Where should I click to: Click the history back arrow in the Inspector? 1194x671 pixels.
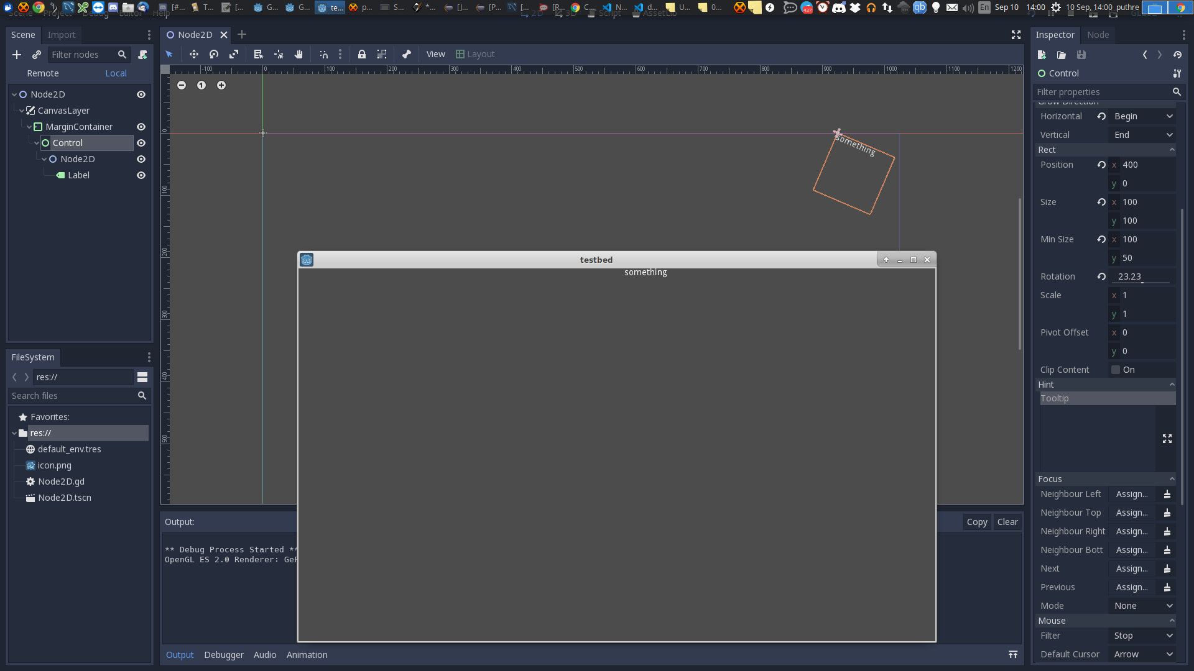coord(1145,55)
